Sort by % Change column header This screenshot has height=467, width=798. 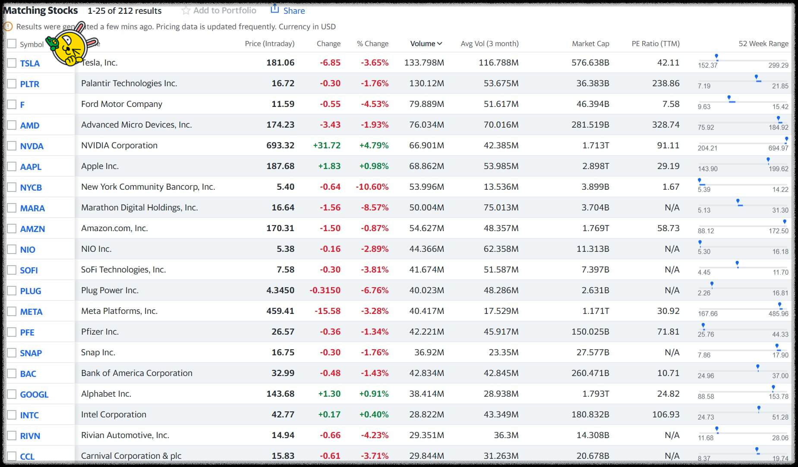[372, 44]
